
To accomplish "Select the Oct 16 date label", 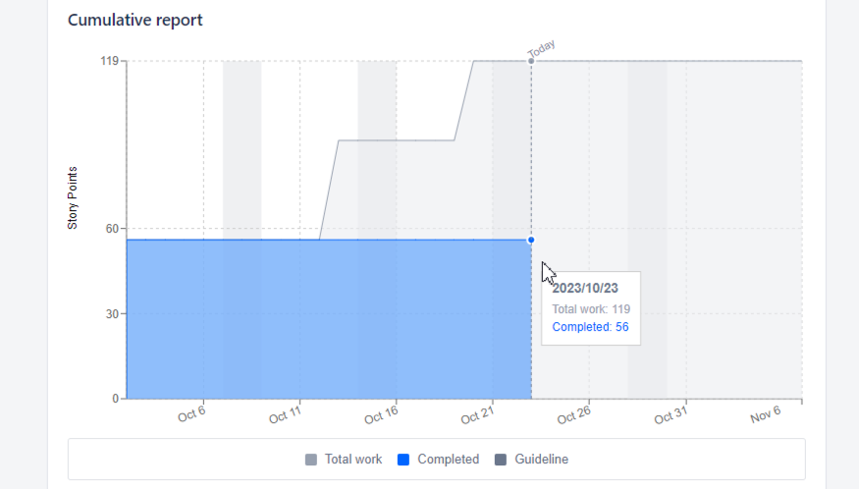I will coord(380,416).
